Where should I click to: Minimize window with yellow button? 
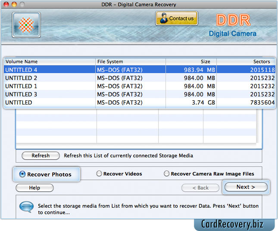[x=14, y=4]
